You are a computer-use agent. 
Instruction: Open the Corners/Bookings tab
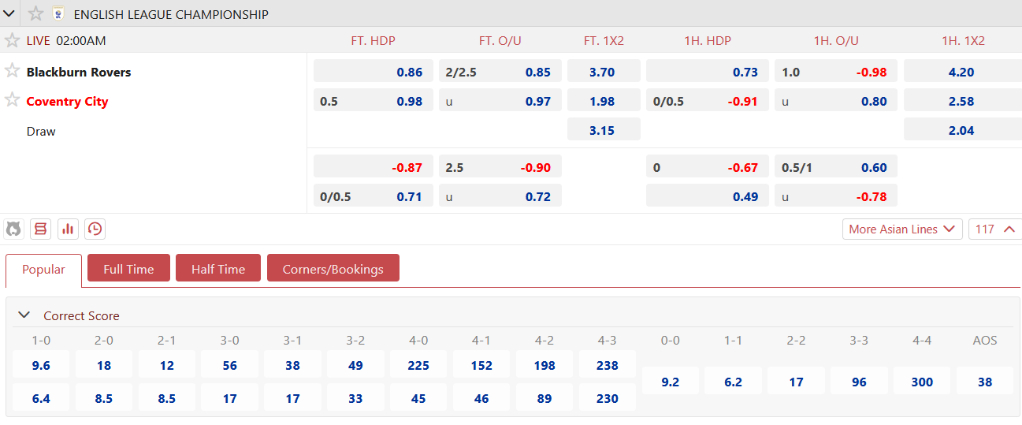click(x=333, y=269)
